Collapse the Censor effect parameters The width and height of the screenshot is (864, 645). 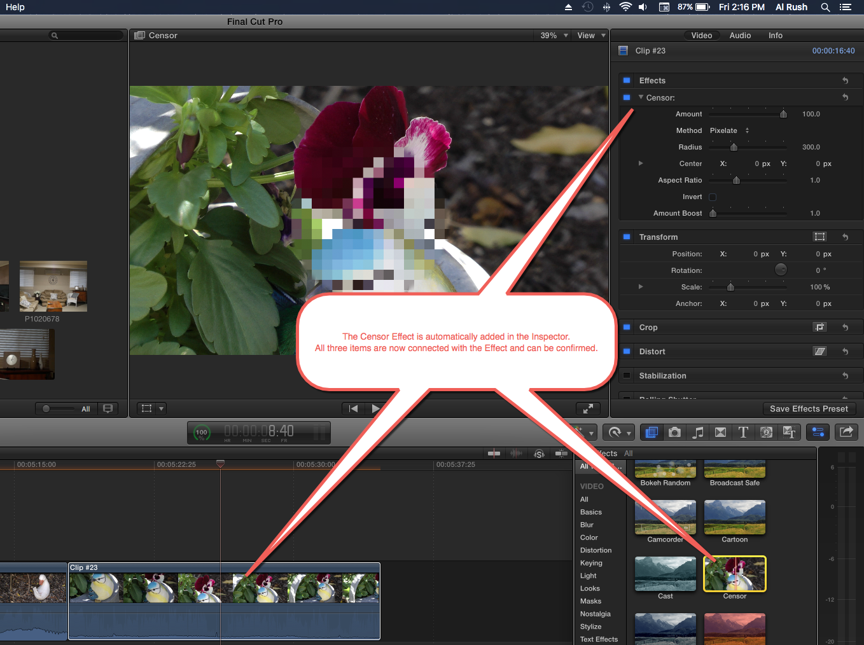[x=641, y=97]
